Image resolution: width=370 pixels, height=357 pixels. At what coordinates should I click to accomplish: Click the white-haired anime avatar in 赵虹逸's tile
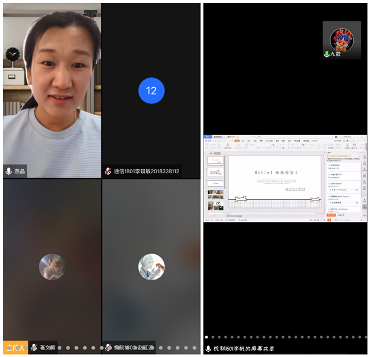pyautogui.click(x=151, y=267)
